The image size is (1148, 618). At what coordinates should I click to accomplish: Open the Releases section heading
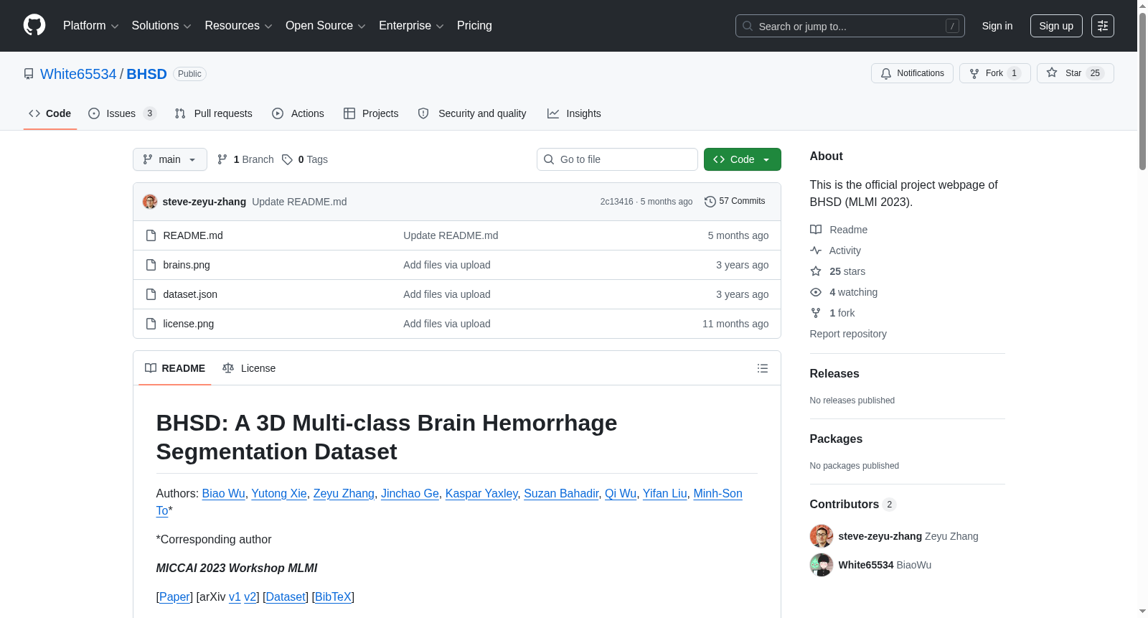(x=834, y=373)
